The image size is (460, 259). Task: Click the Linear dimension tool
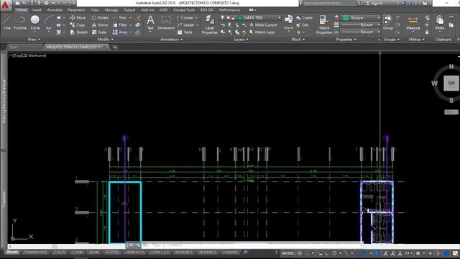pos(185,17)
